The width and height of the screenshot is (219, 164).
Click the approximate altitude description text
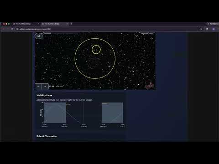coord(64,100)
